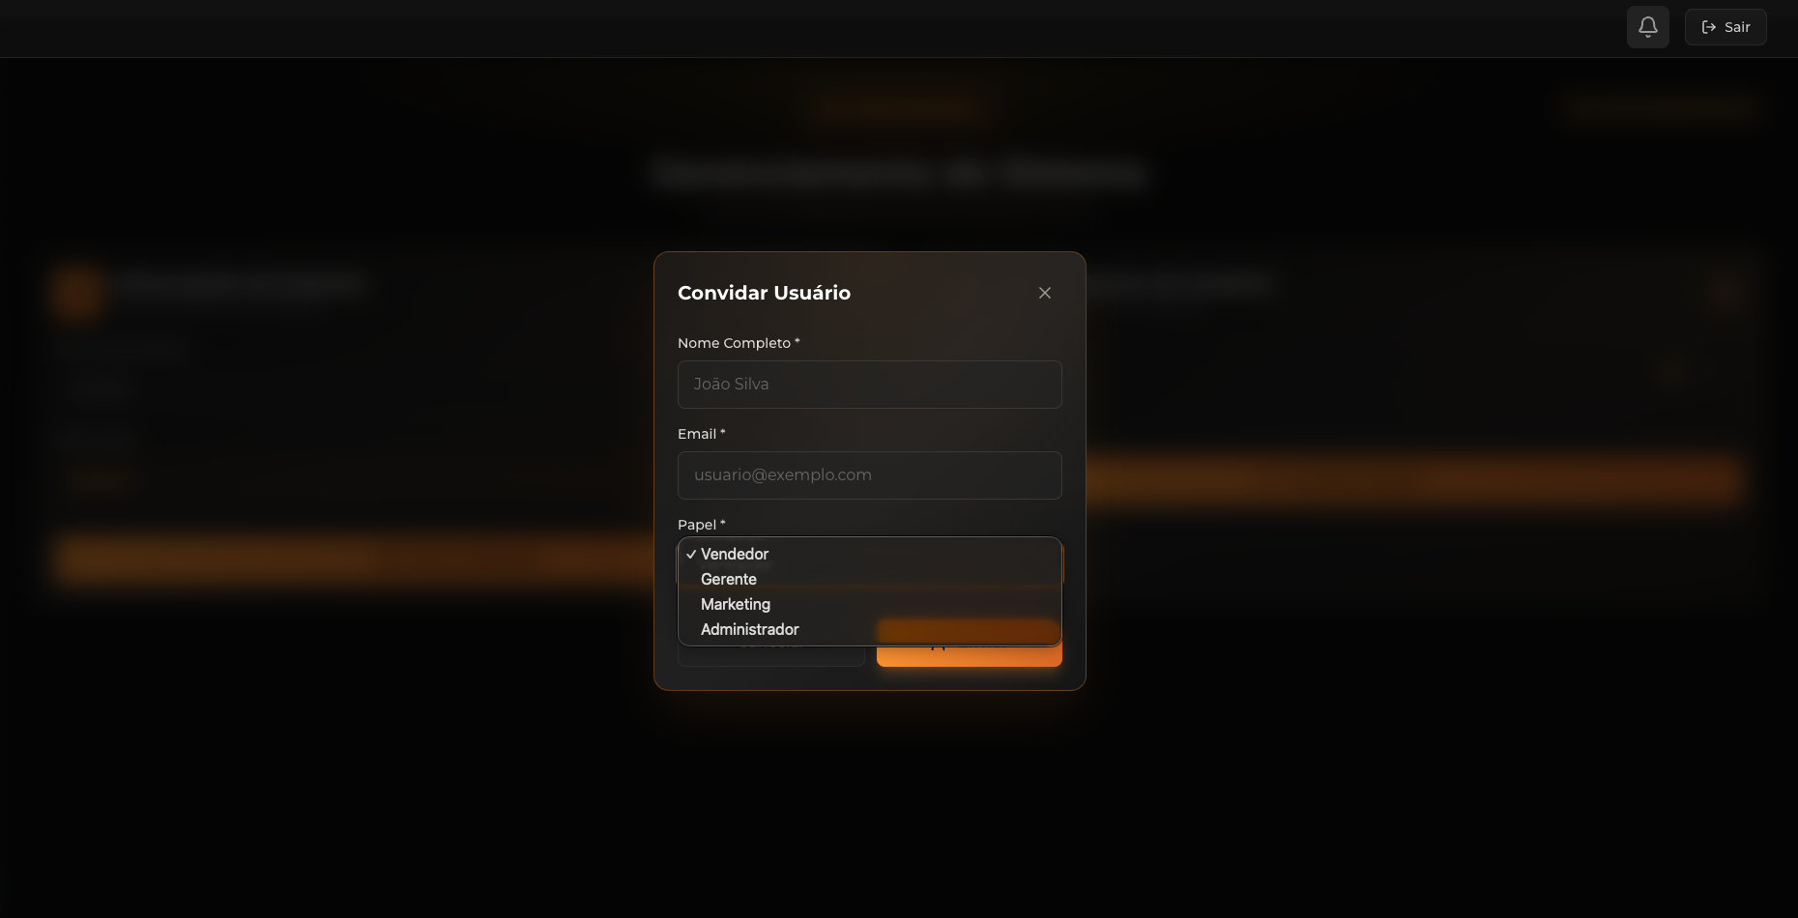Click the Convidar Usuário dialog title

pyautogui.click(x=764, y=293)
